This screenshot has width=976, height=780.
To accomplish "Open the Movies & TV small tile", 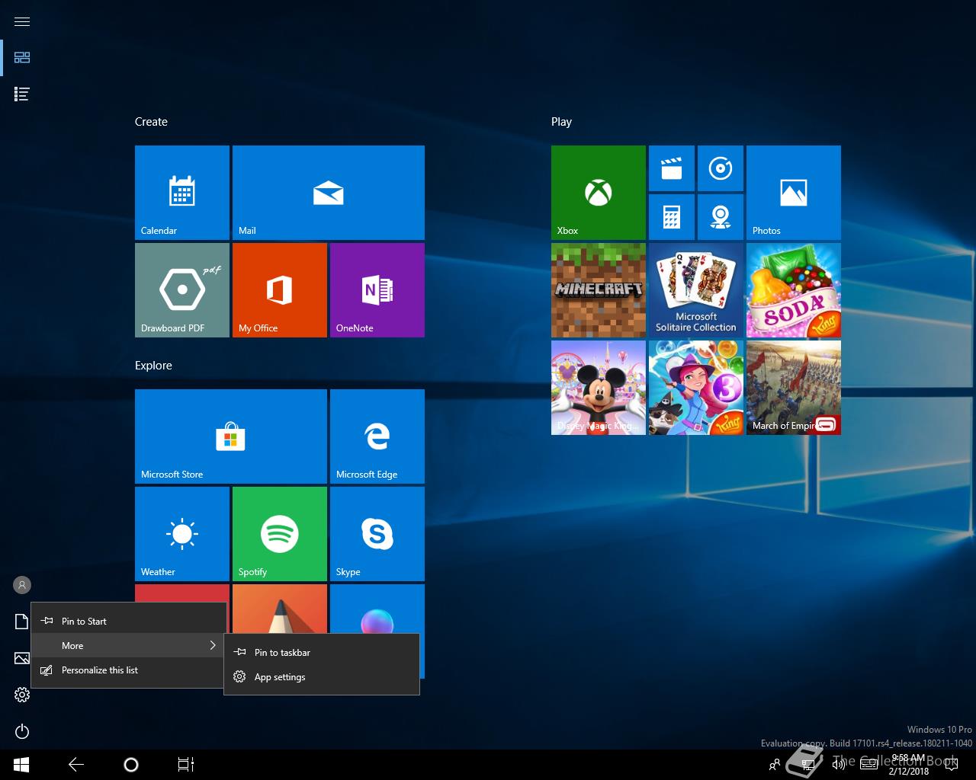I will pos(672,168).
